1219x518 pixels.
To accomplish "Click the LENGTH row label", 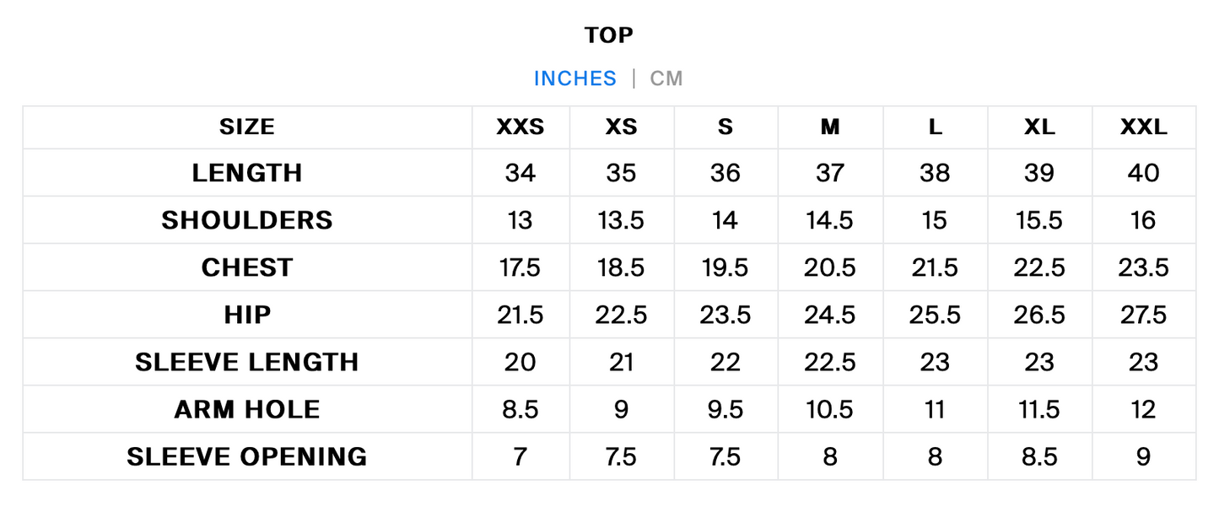I will tap(247, 173).
